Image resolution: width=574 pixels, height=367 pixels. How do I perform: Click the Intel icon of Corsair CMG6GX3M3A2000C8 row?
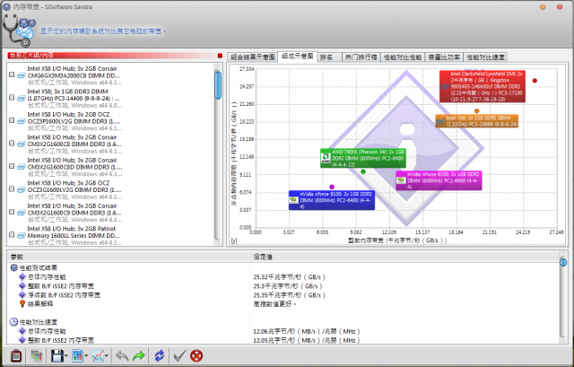pos(22,75)
